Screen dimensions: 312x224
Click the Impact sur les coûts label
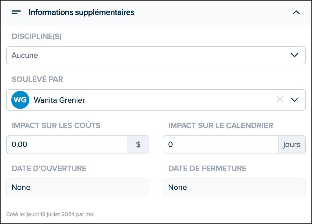56,125
